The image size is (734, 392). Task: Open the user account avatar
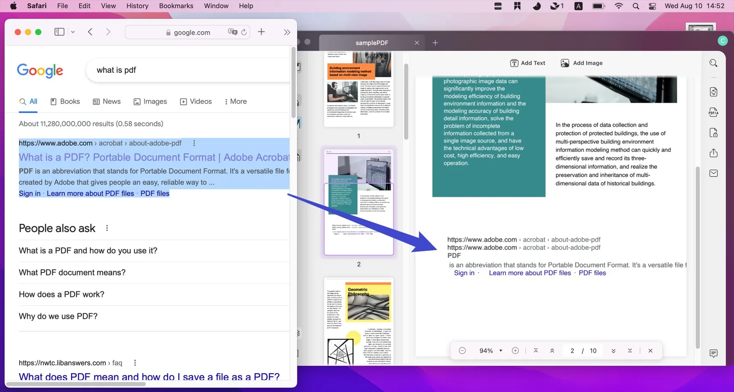[x=722, y=41]
